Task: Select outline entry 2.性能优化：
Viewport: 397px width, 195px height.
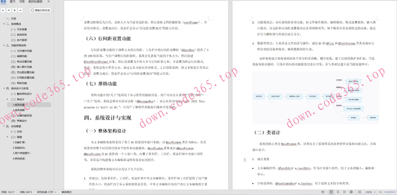Action: [19, 148]
